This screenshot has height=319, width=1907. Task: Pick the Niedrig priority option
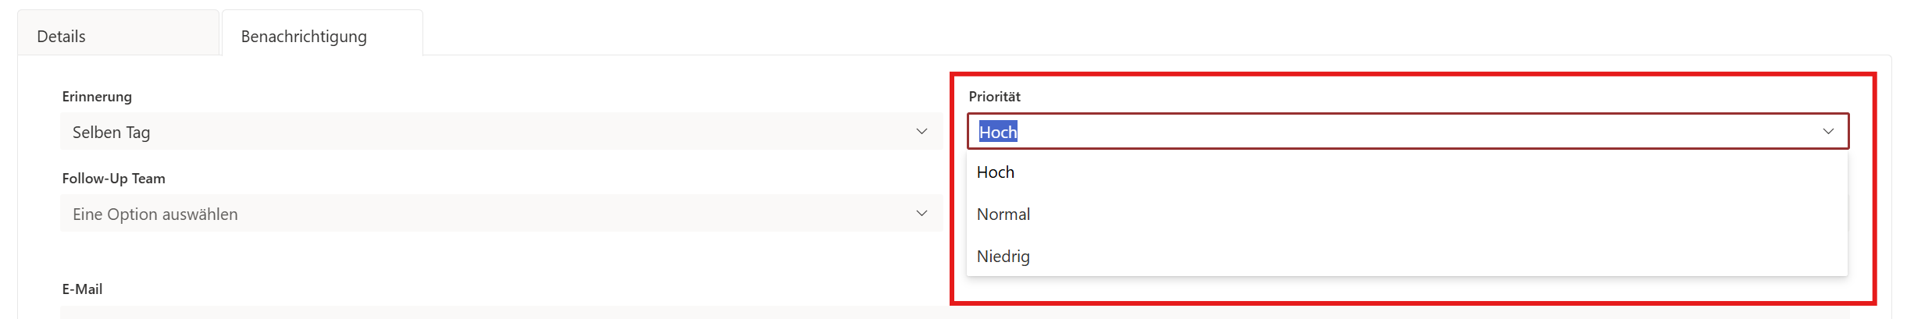click(x=1003, y=257)
